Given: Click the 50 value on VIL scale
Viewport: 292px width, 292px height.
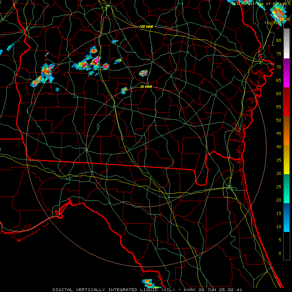Looking at the screenshot, I should coord(279,120).
